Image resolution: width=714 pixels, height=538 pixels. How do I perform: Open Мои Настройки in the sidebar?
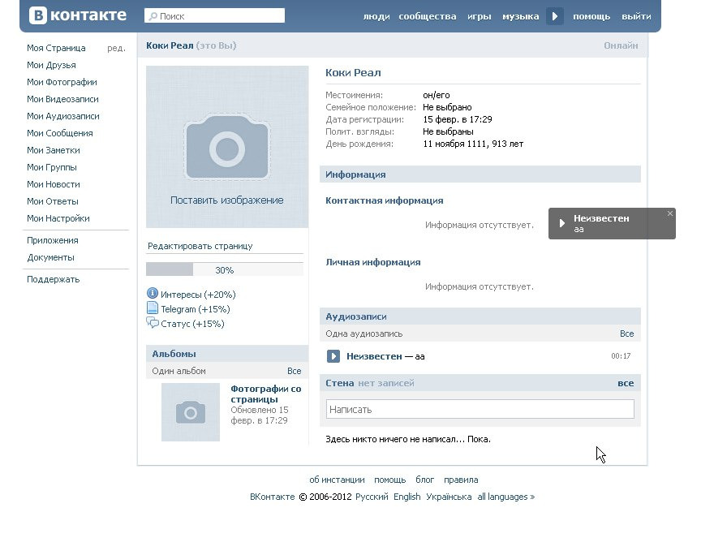58,218
